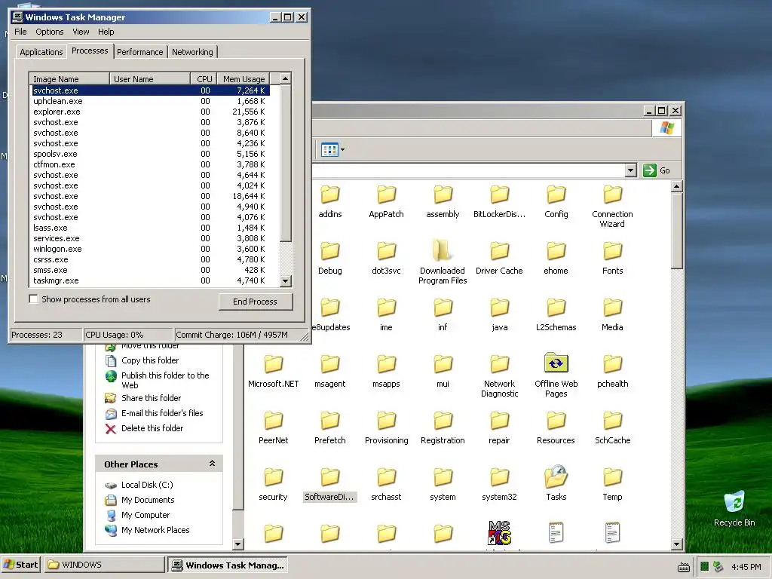Select the Offline Web Pages icon

(x=556, y=364)
